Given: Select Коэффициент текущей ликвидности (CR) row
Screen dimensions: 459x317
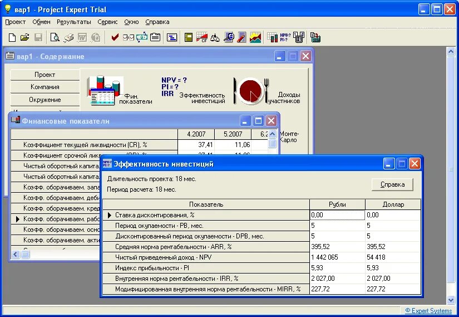Looking at the screenshot, I should (x=139, y=144).
